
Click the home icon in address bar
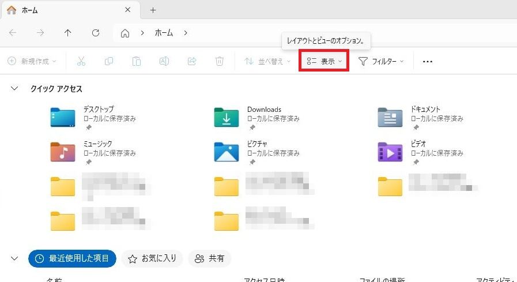pos(125,33)
